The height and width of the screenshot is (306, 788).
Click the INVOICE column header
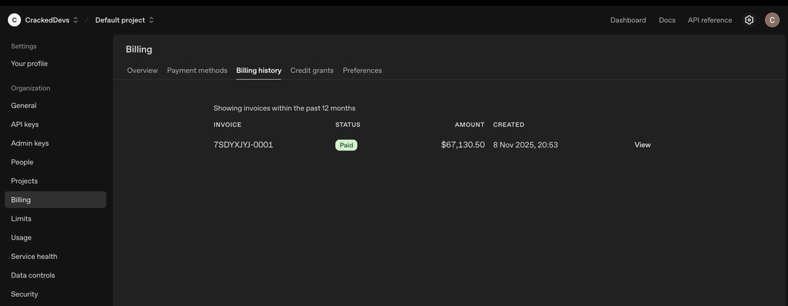coord(227,125)
